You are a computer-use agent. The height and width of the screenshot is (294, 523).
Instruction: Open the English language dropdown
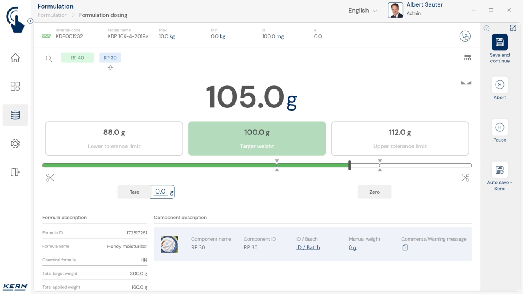coord(362,11)
